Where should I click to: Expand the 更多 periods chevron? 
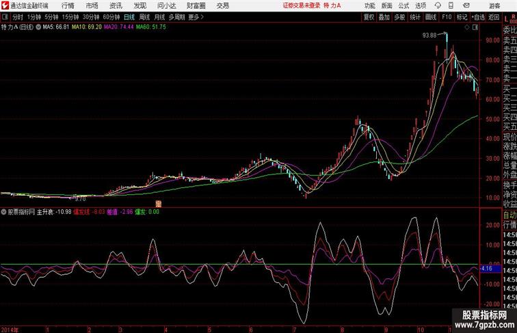coord(196,17)
